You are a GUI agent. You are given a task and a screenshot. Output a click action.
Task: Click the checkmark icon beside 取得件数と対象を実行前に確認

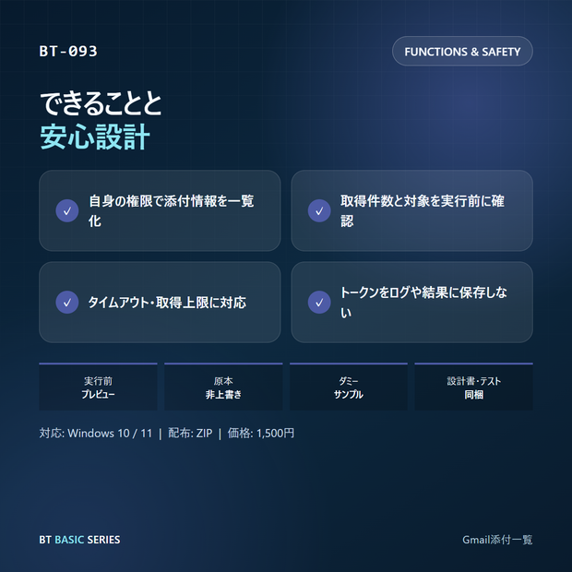click(319, 210)
